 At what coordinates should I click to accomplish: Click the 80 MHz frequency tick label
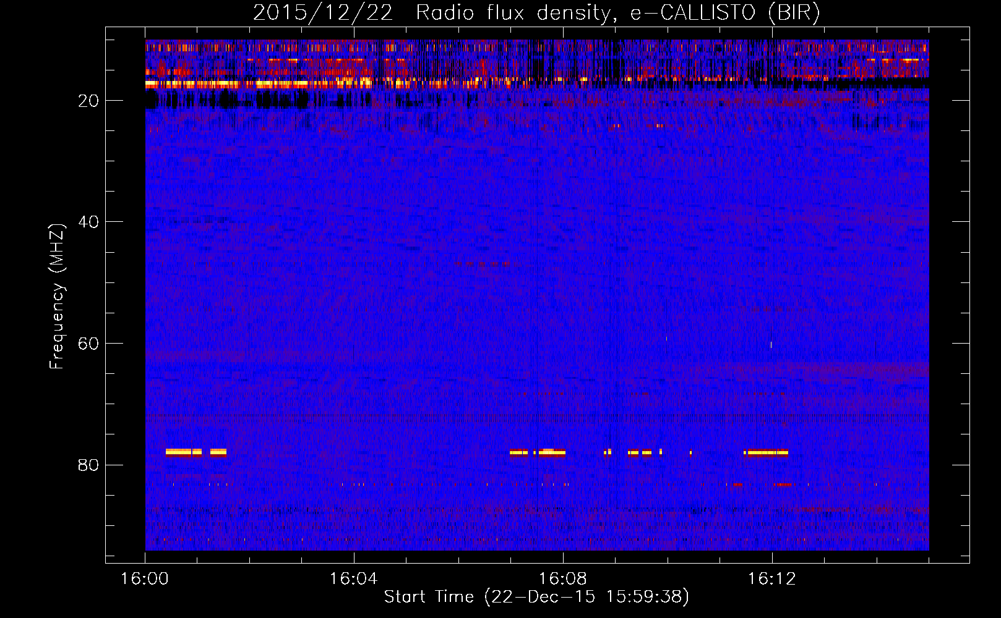tap(89, 465)
